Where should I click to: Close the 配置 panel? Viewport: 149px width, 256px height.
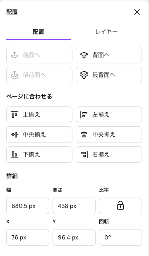[137, 12]
